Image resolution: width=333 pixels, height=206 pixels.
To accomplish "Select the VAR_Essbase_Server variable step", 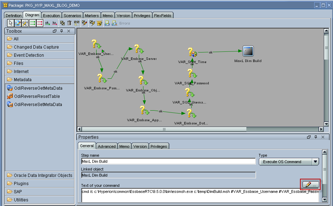I will pyautogui.click(x=139, y=49).
